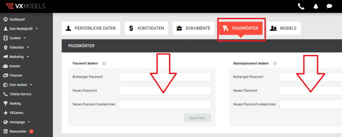Click the PASSWÖRTER panel header text
Viewport: 342px width, 137px height.
[x=81, y=46]
